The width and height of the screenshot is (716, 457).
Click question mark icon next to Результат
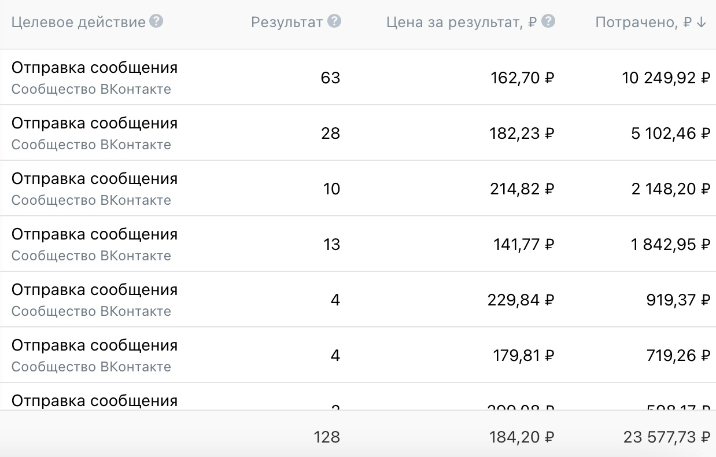point(334,22)
